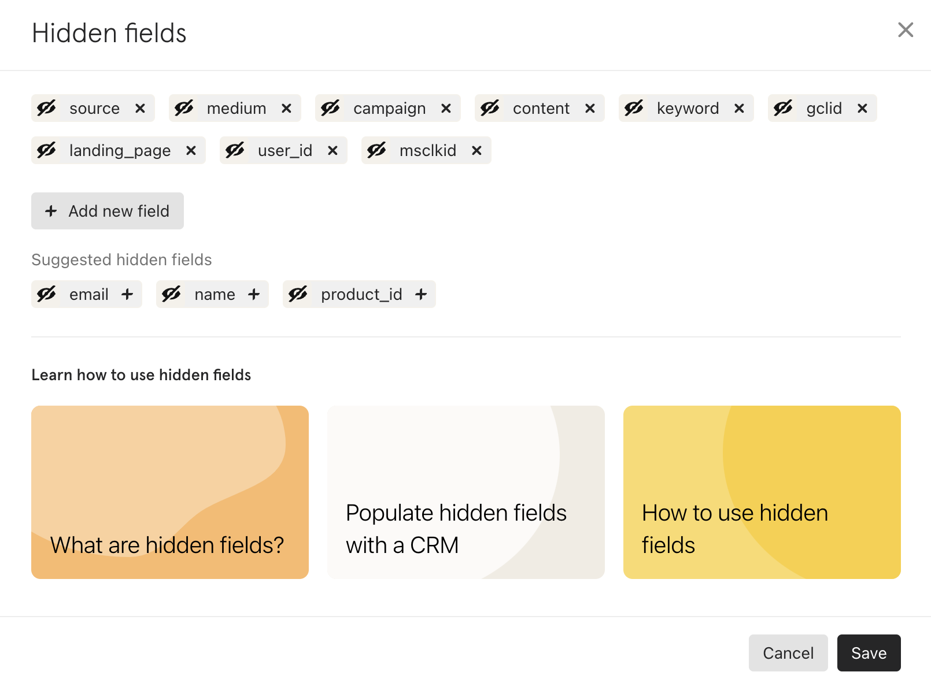Add suggested name field via plus icon
931x683 pixels.
click(254, 295)
